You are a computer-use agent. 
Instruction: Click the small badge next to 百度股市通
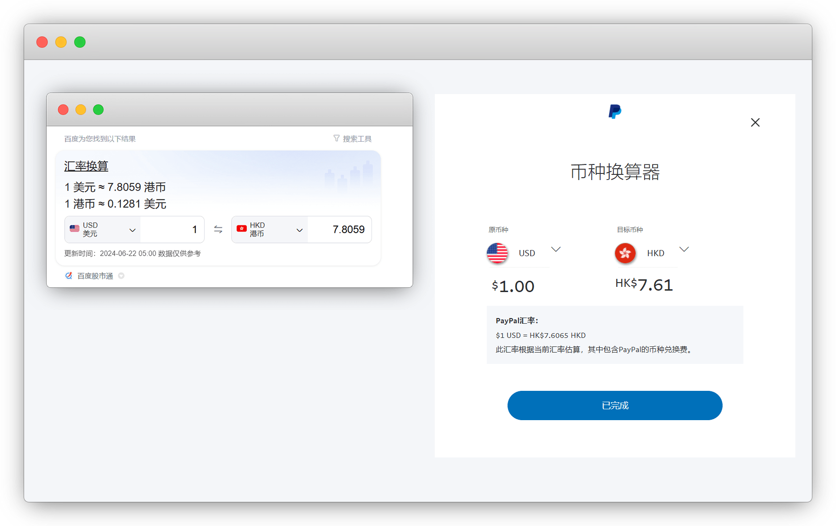[121, 276]
